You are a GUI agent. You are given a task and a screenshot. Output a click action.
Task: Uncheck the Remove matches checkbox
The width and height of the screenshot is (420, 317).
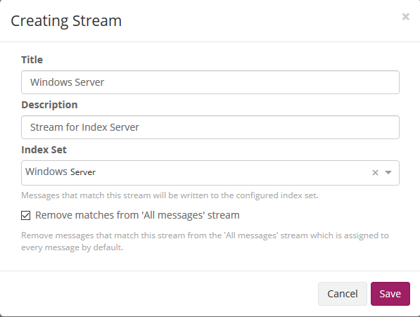26,215
